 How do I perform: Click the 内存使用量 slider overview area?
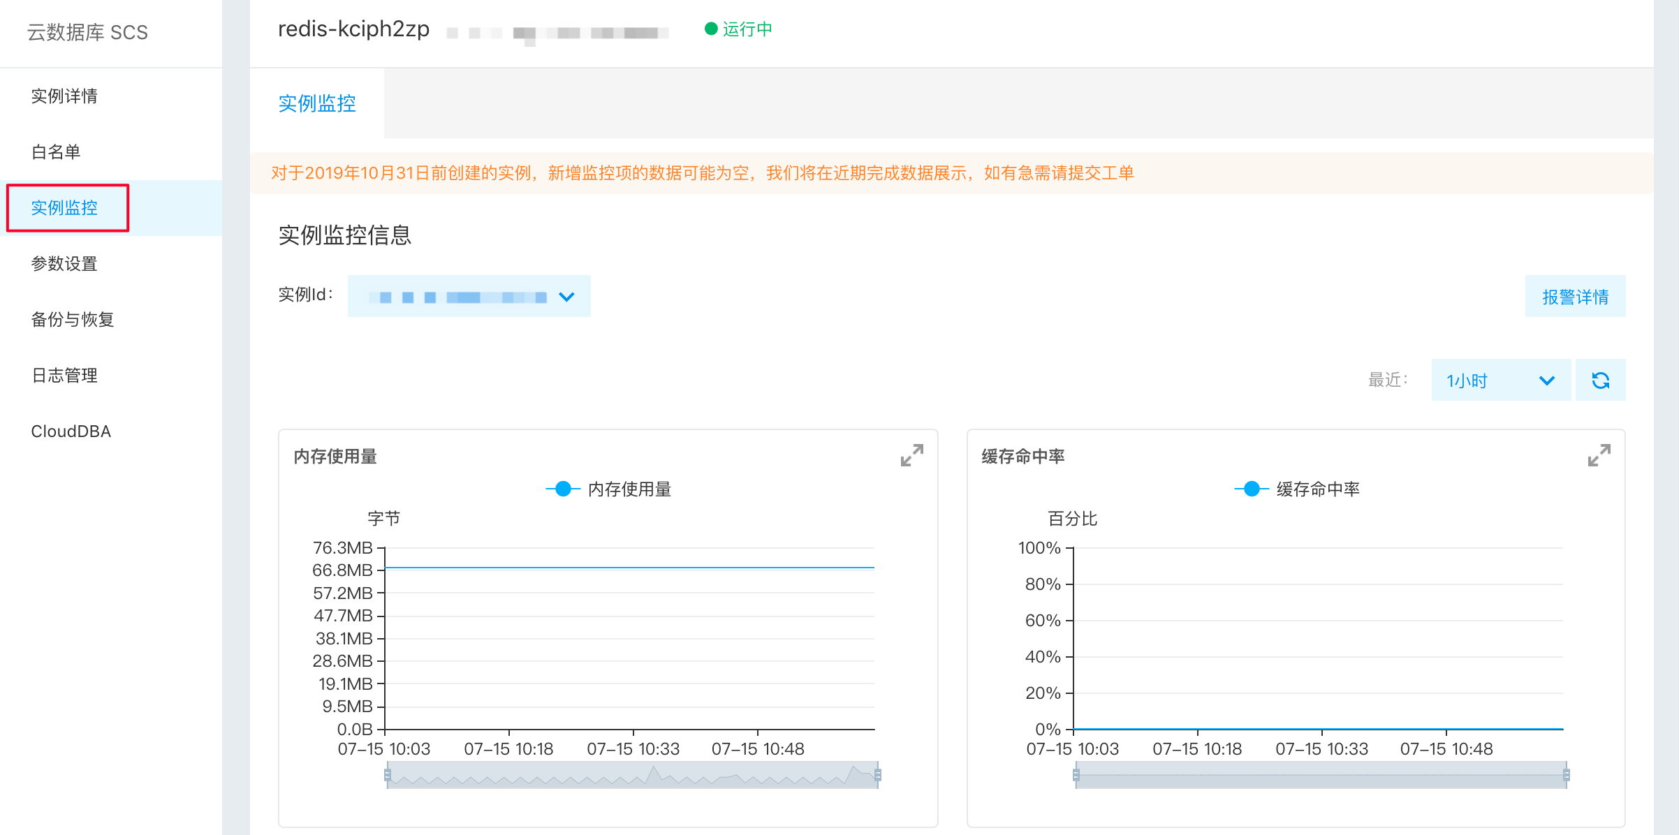point(633,775)
